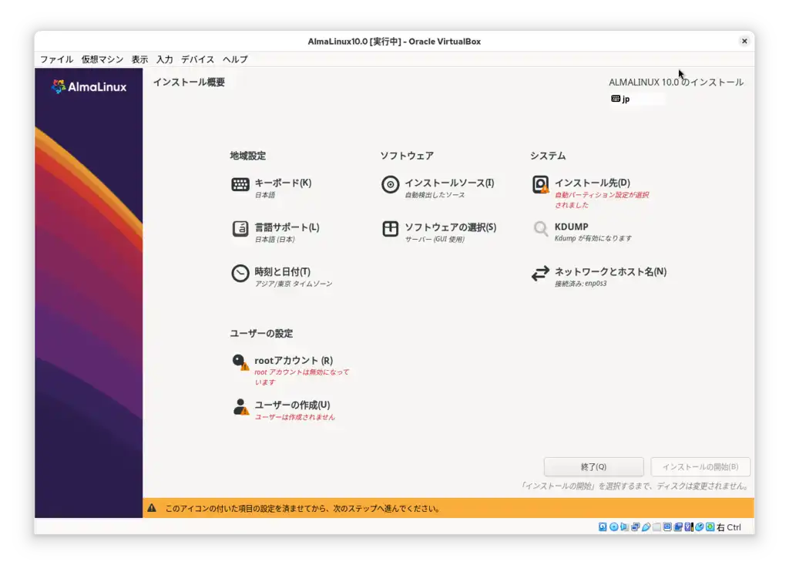Click the 終了(Q) button

tap(593, 466)
